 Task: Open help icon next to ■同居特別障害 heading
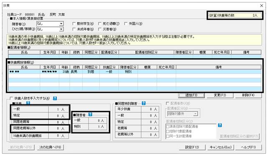tap(144, 103)
